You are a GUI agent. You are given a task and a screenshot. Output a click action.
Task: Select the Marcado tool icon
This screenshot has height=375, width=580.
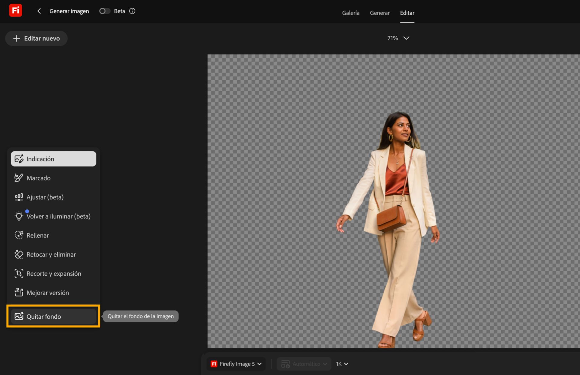(x=19, y=178)
